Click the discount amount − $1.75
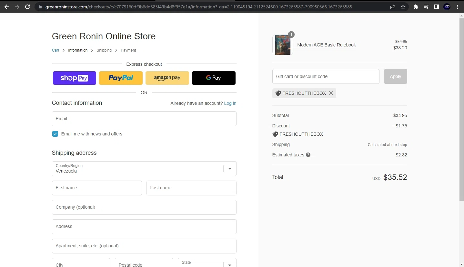The width and height of the screenshot is (464, 267). 399,126
